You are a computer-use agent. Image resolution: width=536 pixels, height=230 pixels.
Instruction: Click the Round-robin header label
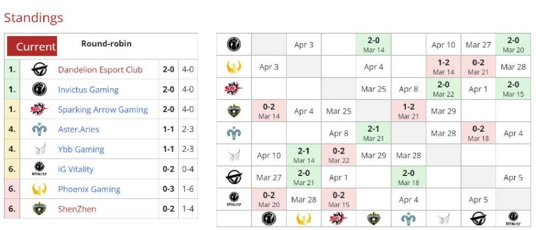[106, 44]
